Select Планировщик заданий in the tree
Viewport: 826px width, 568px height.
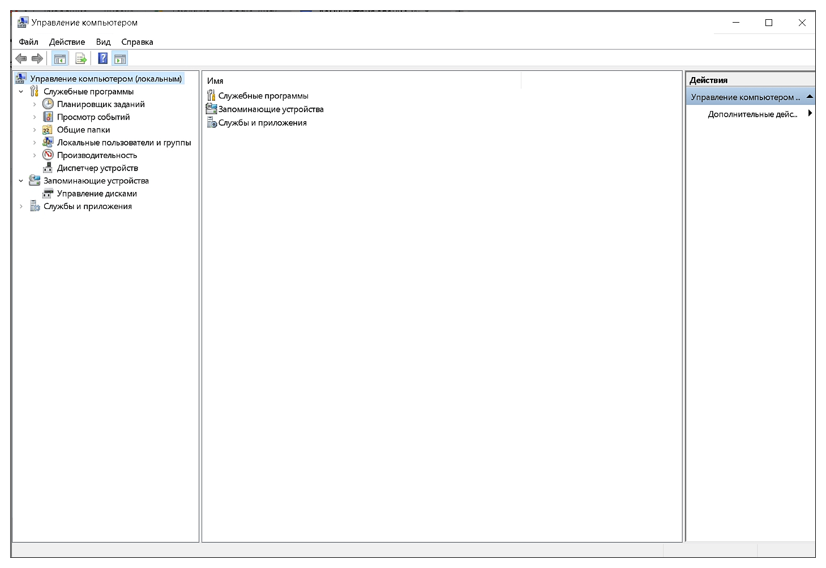coord(101,104)
